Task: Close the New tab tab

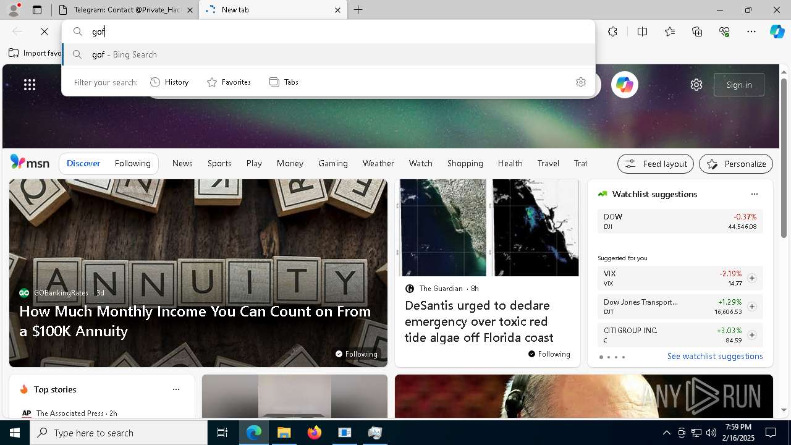Action: [337, 10]
